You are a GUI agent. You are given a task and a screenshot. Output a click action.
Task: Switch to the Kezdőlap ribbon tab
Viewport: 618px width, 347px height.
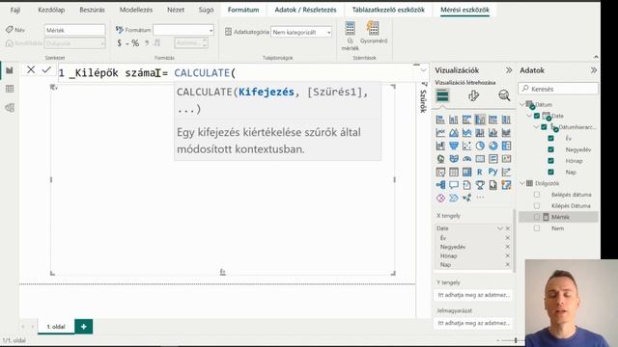(x=51, y=10)
